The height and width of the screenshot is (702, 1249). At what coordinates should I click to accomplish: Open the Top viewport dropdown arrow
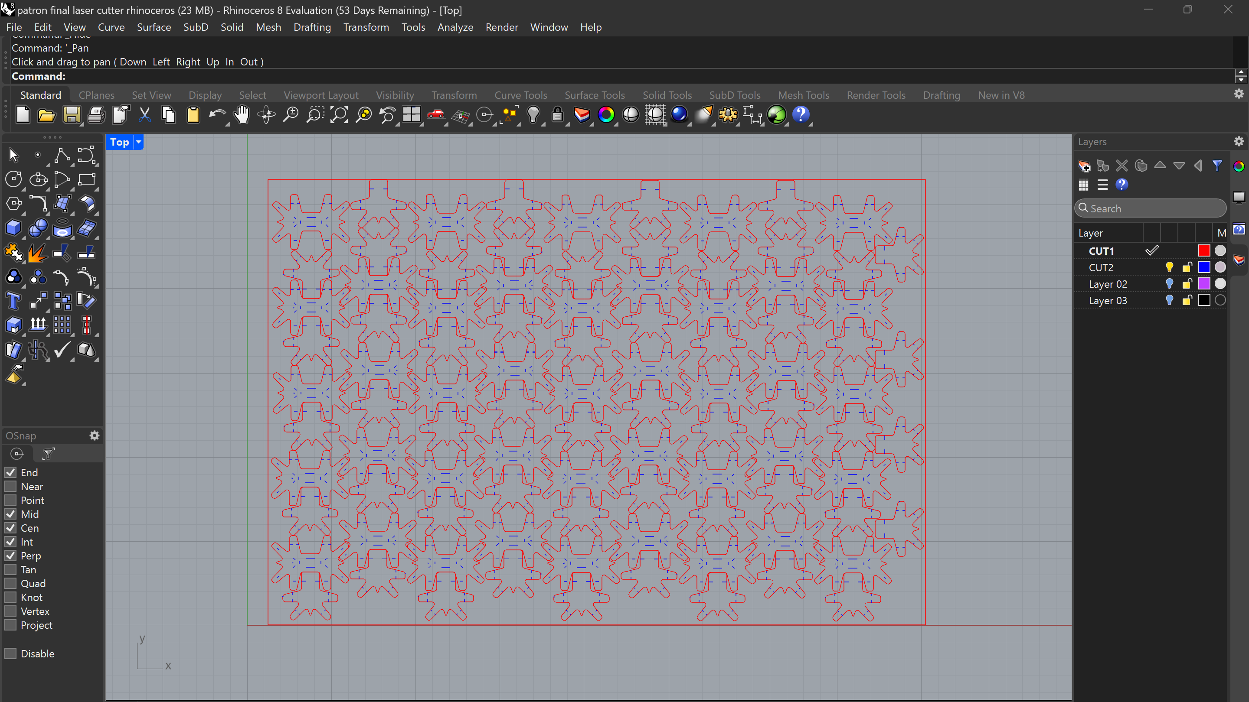coord(139,142)
